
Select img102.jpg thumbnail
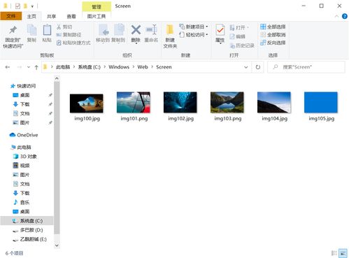tap(180, 102)
